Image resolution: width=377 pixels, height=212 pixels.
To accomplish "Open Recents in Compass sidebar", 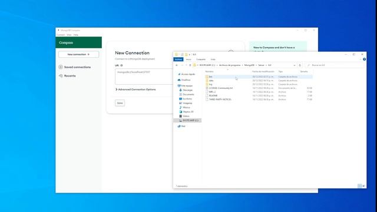I will coord(67,76).
